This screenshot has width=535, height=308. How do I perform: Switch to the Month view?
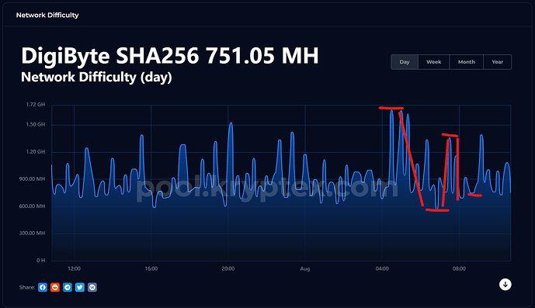click(467, 62)
